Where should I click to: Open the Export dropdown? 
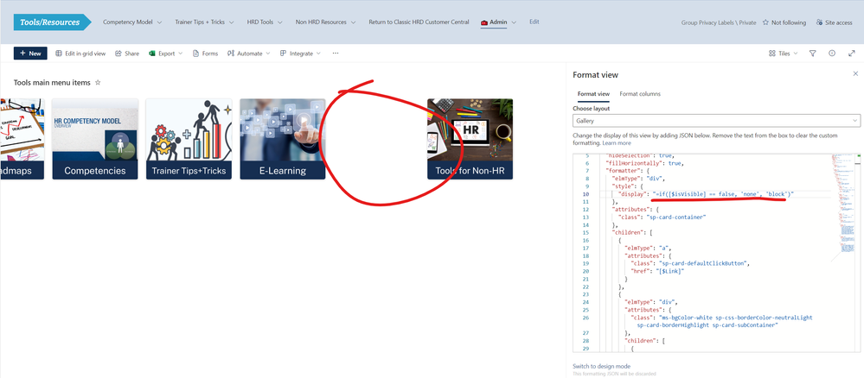(x=165, y=54)
